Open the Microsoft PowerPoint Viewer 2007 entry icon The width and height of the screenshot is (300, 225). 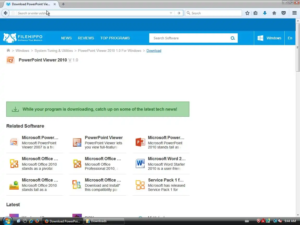pos(14,142)
